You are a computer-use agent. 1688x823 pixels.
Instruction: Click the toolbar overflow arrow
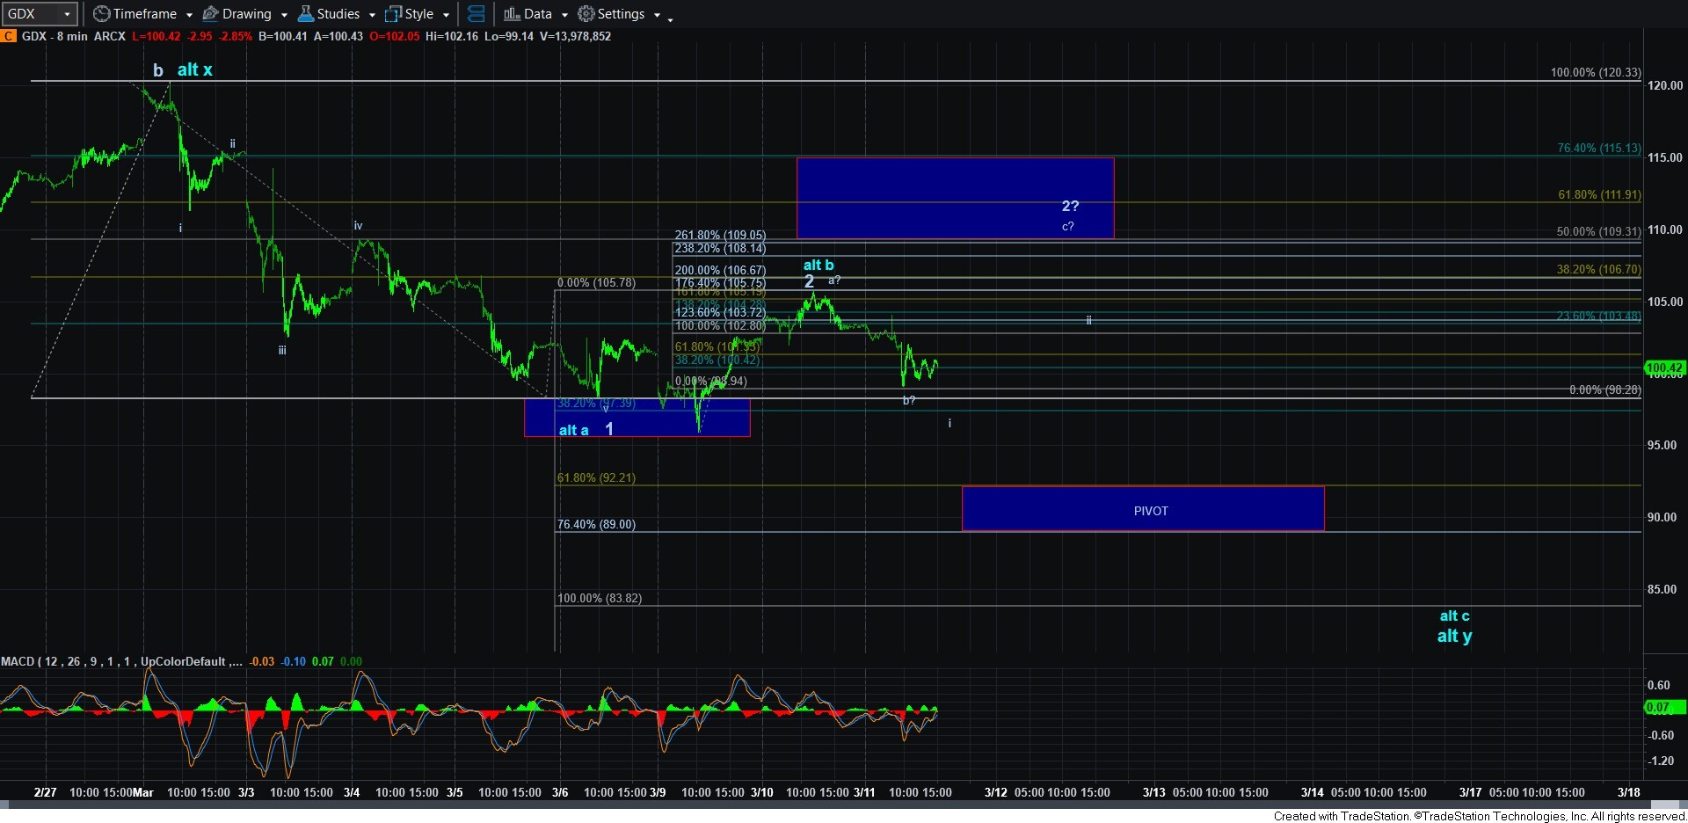tap(670, 18)
